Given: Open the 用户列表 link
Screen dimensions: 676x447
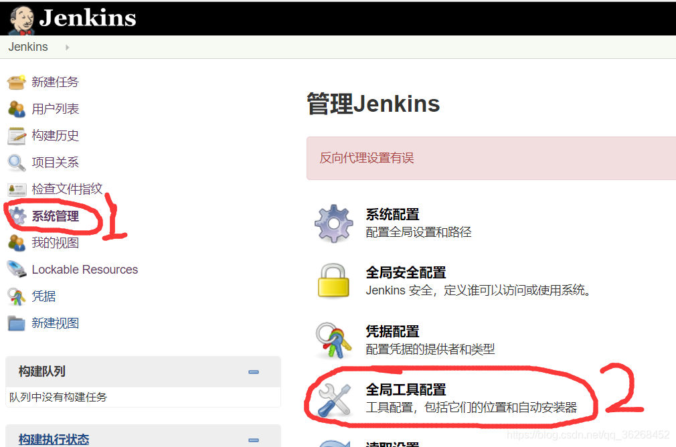Looking at the screenshot, I should coord(55,108).
